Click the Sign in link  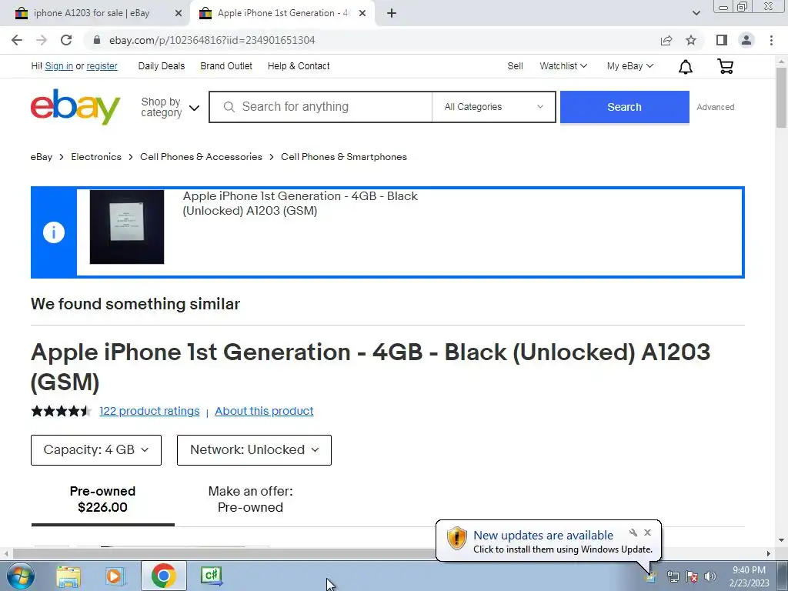tap(58, 66)
